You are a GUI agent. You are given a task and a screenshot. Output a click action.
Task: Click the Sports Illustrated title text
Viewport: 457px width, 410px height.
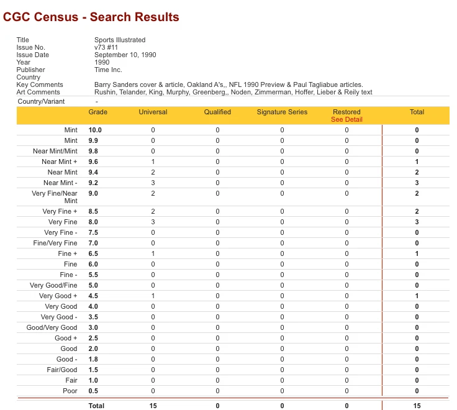(120, 40)
